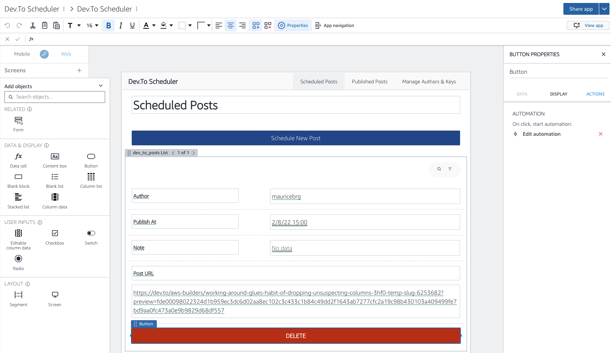Cut selection with scissors icon

[33, 25]
